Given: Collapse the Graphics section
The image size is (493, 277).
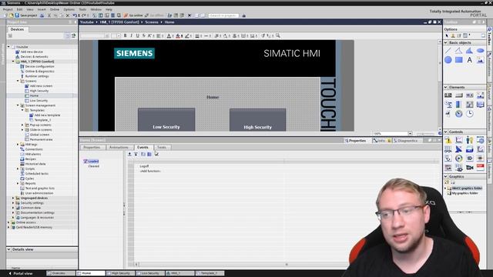Looking at the screenshot, I should 446,176.
